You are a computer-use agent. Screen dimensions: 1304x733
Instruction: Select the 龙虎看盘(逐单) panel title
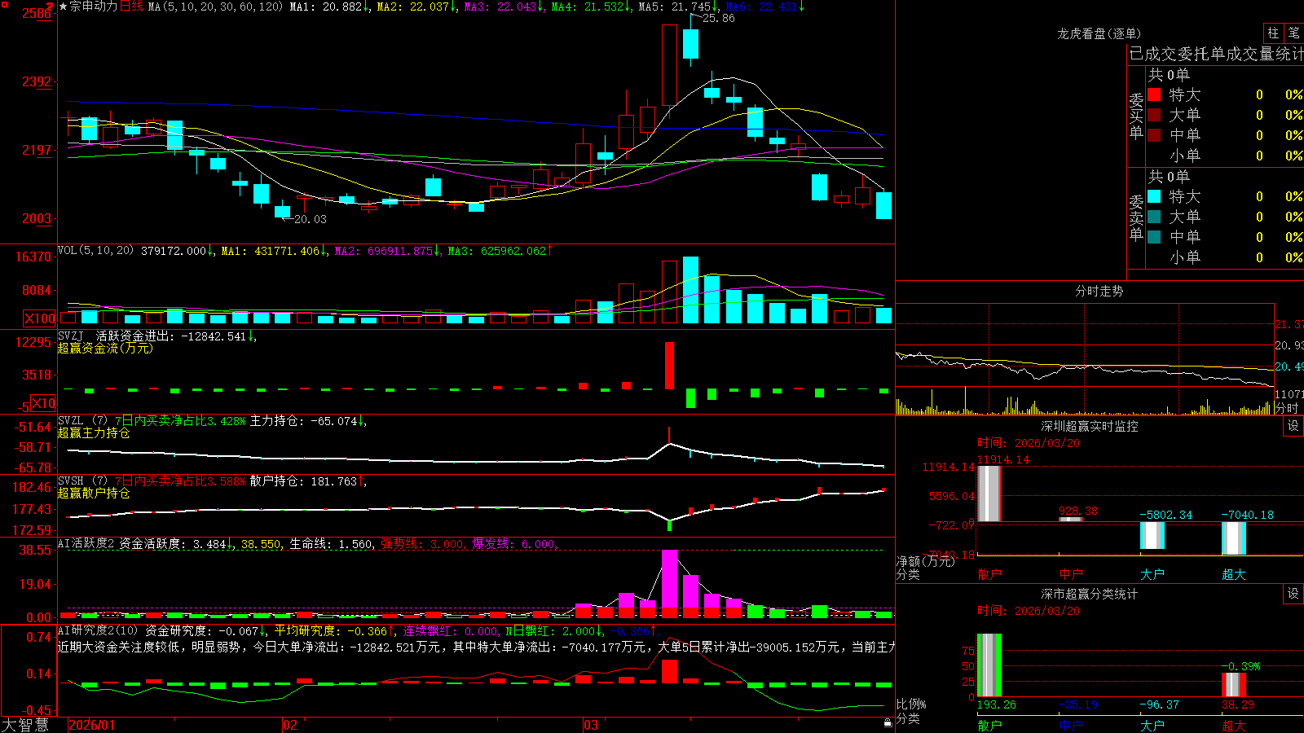[1099, 33]
